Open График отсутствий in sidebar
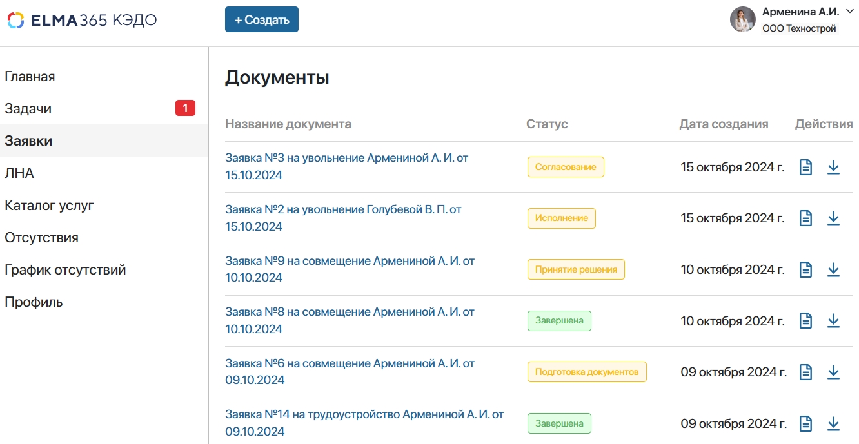859x444 pixels. click(104, 270)
